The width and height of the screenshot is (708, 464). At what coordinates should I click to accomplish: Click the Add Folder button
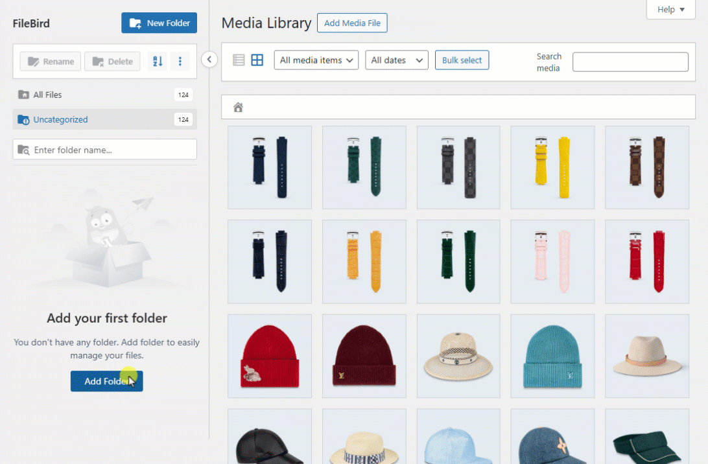click(106, 381)
